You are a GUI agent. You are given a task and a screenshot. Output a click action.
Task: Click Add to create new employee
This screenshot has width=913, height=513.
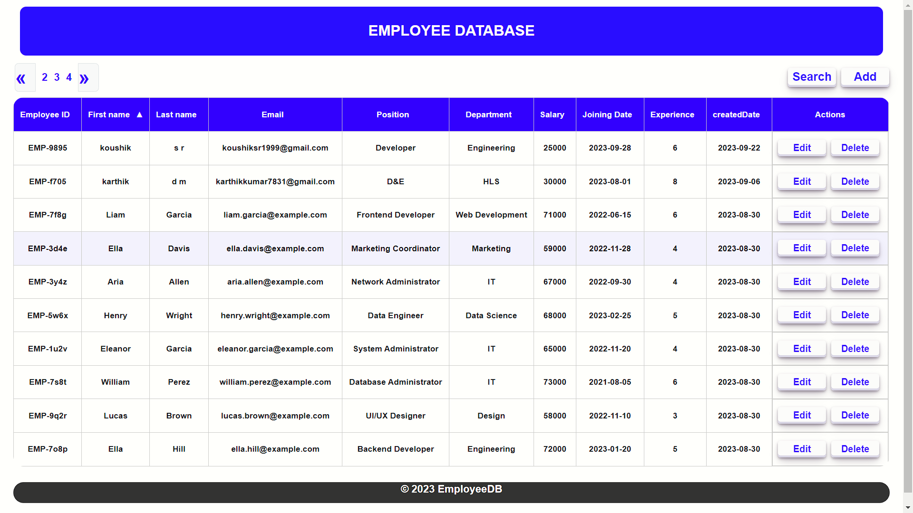point(864,77)
